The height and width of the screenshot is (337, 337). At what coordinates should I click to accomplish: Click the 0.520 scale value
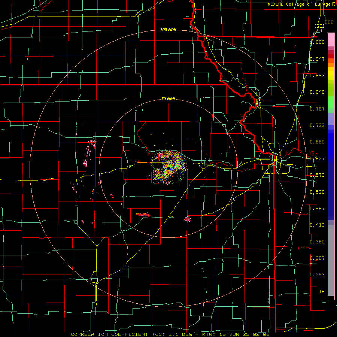click(x=317, y=192)
